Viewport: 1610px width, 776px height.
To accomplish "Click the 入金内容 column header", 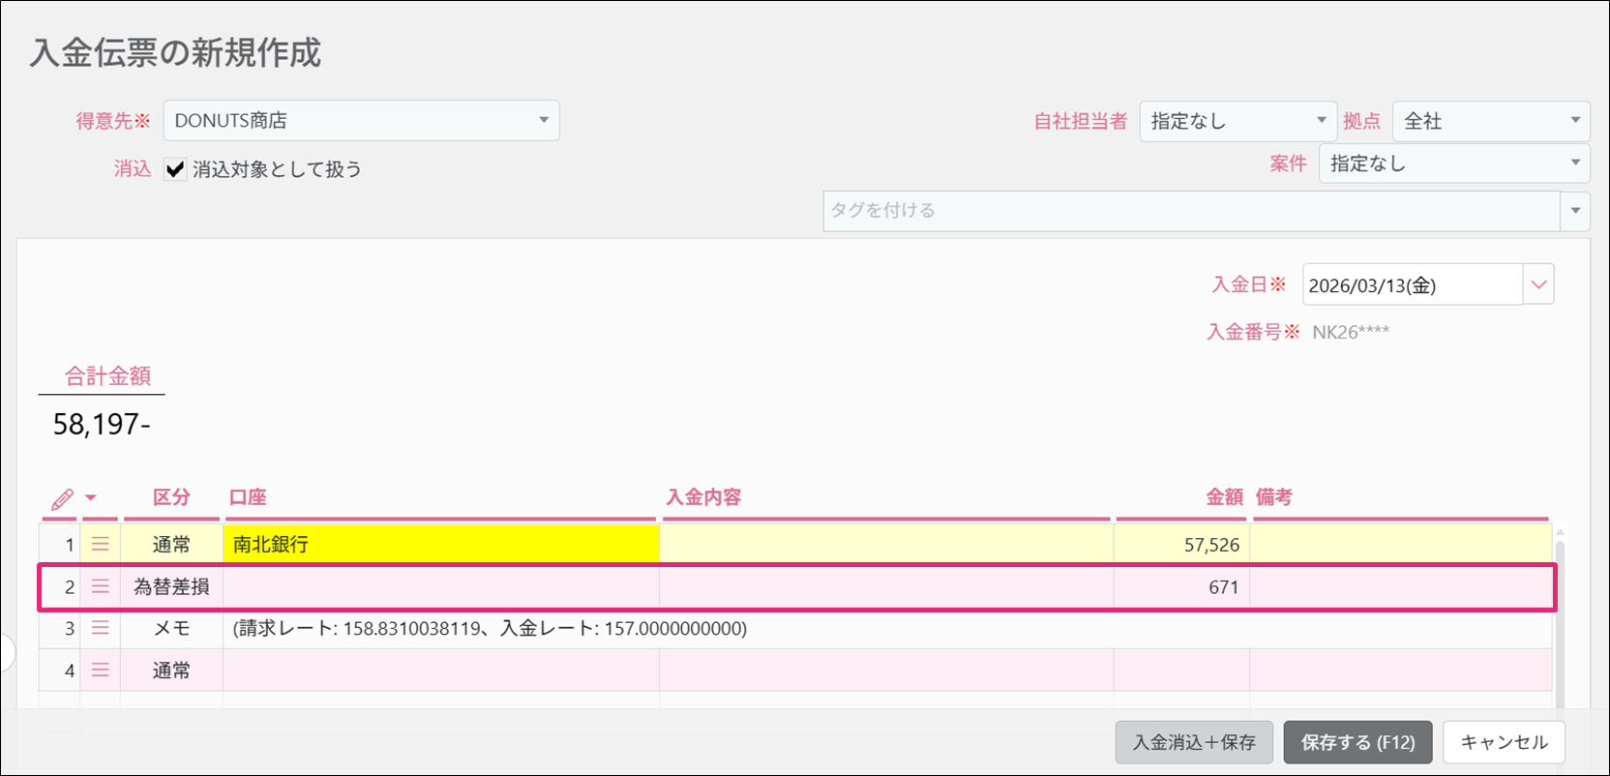I will (703, 497).
